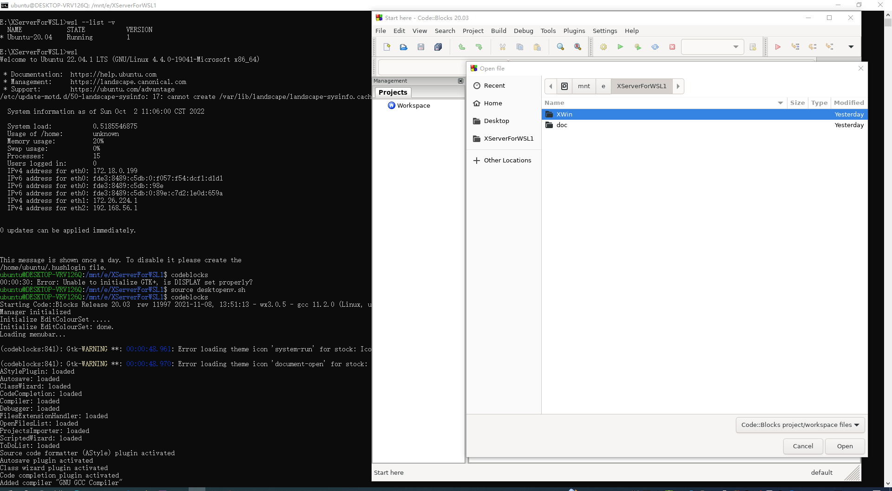Click the Save all files toolbar icon
The image size is (892, 491).
point(438,47)
